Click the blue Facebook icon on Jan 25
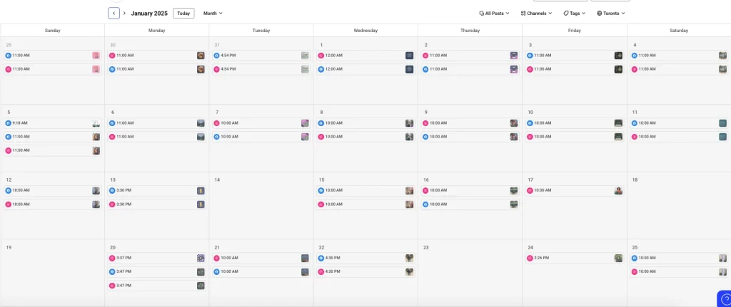The image size is (731, 307). coord(634,258)
